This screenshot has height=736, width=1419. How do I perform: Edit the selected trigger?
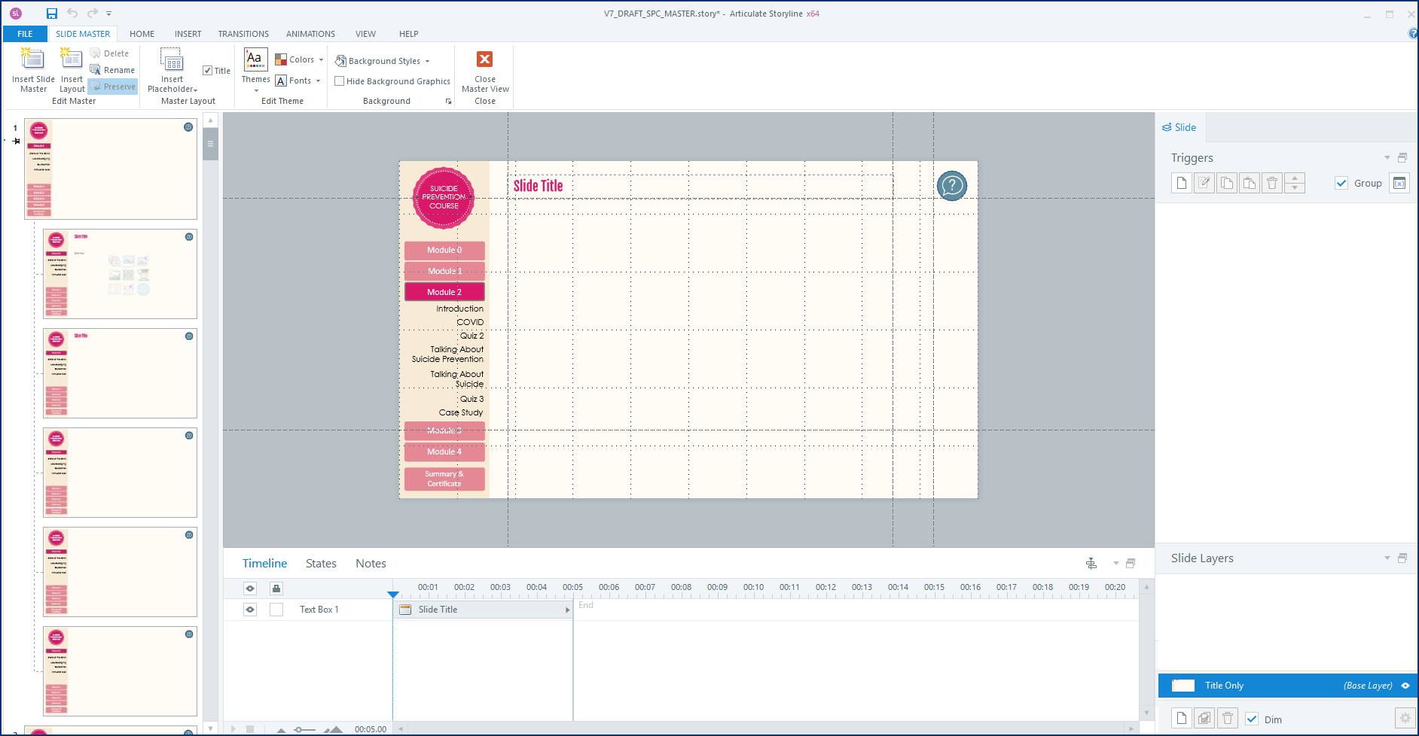click(x=1204, y=183)
